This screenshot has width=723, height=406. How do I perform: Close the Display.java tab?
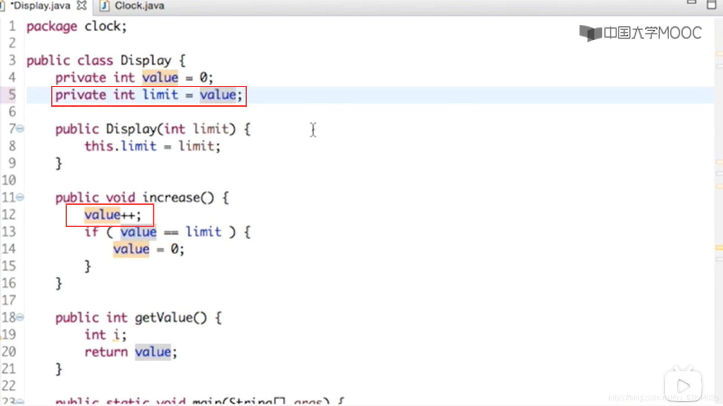pos(82,6)
